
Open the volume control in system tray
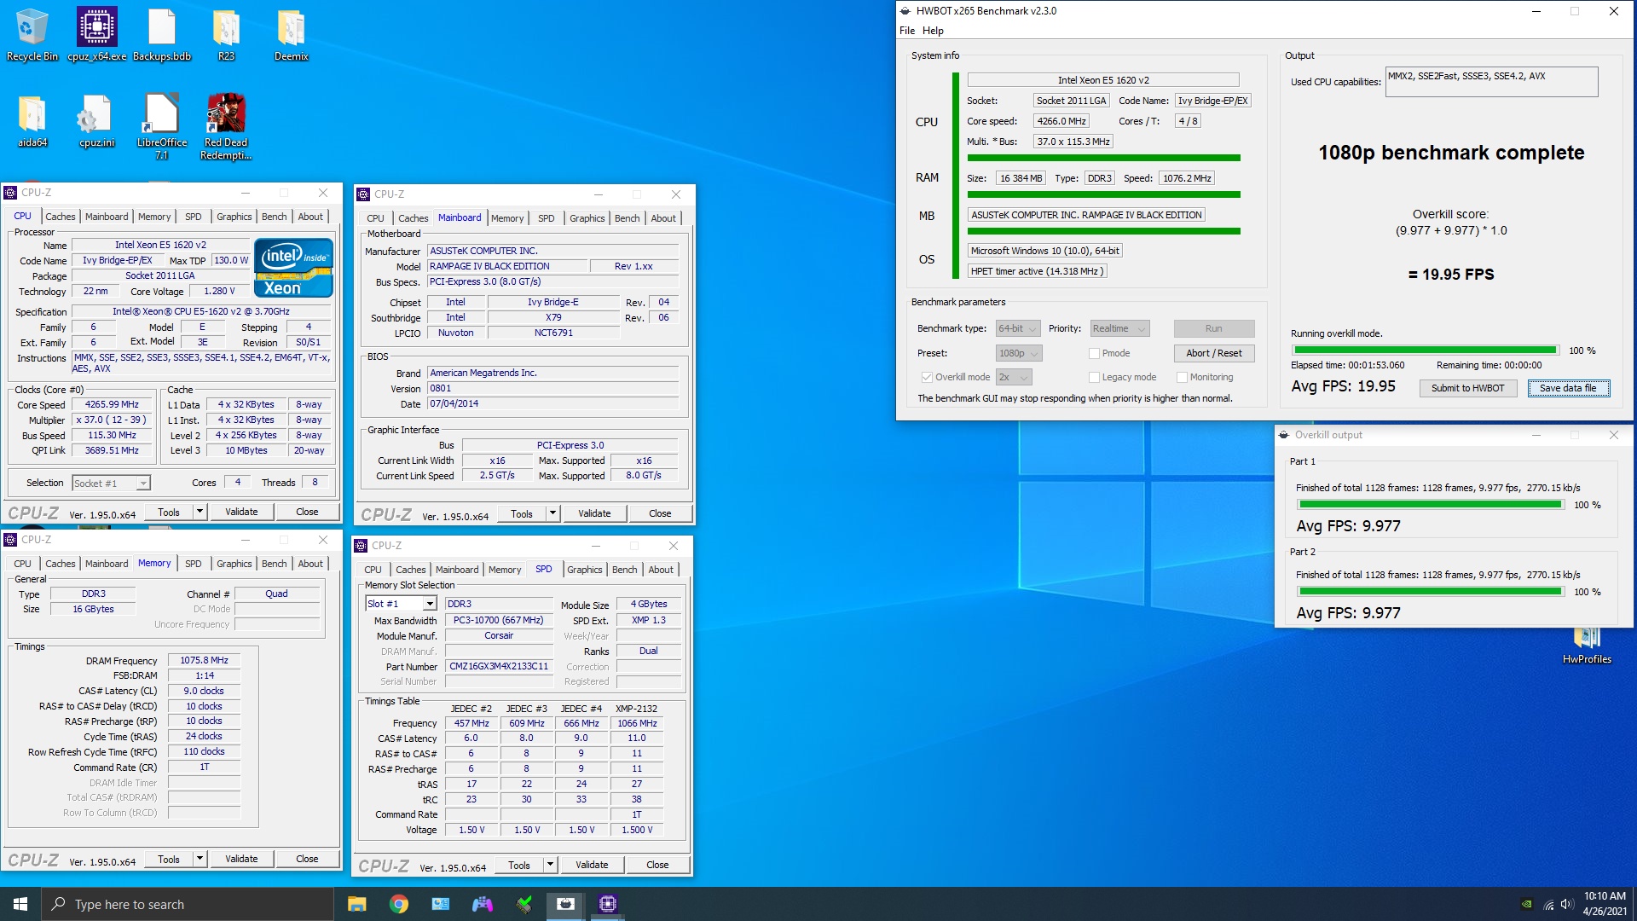1566,905
